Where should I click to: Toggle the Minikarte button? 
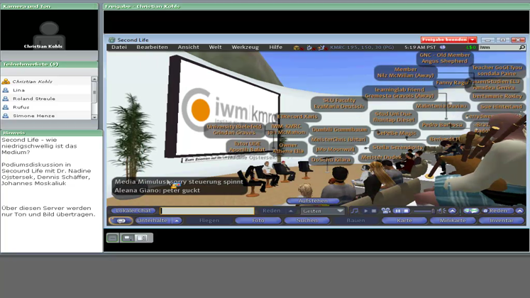click(453, 220)
